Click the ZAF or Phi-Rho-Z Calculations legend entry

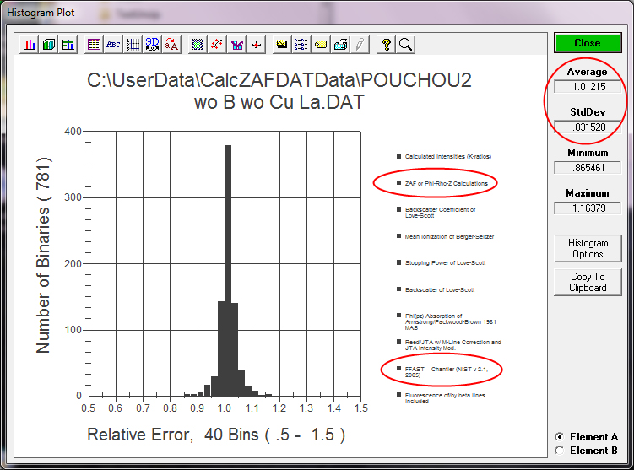tap(446, 182)
